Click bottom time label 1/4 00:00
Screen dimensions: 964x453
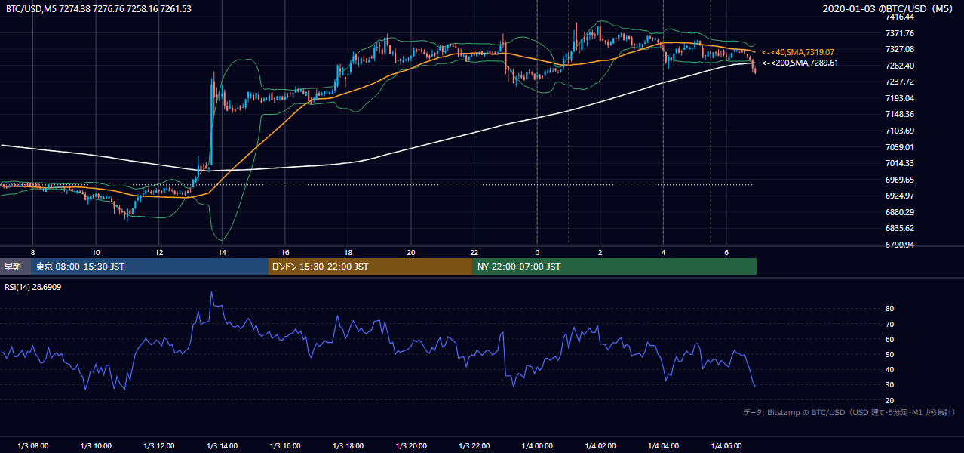[x=537, y=446]
